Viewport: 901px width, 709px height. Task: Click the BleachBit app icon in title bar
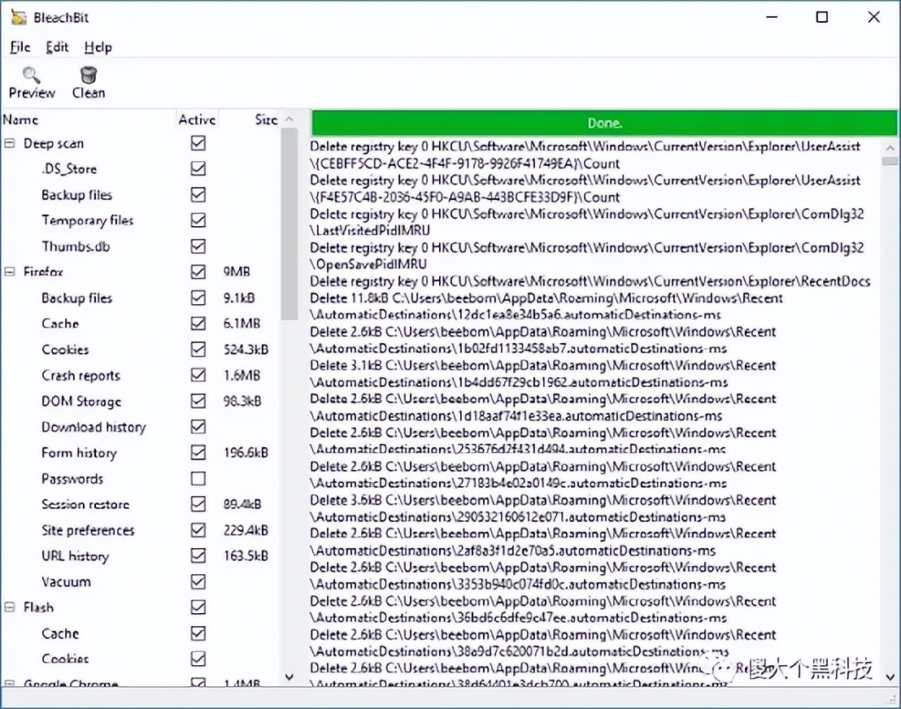(18, 17)
